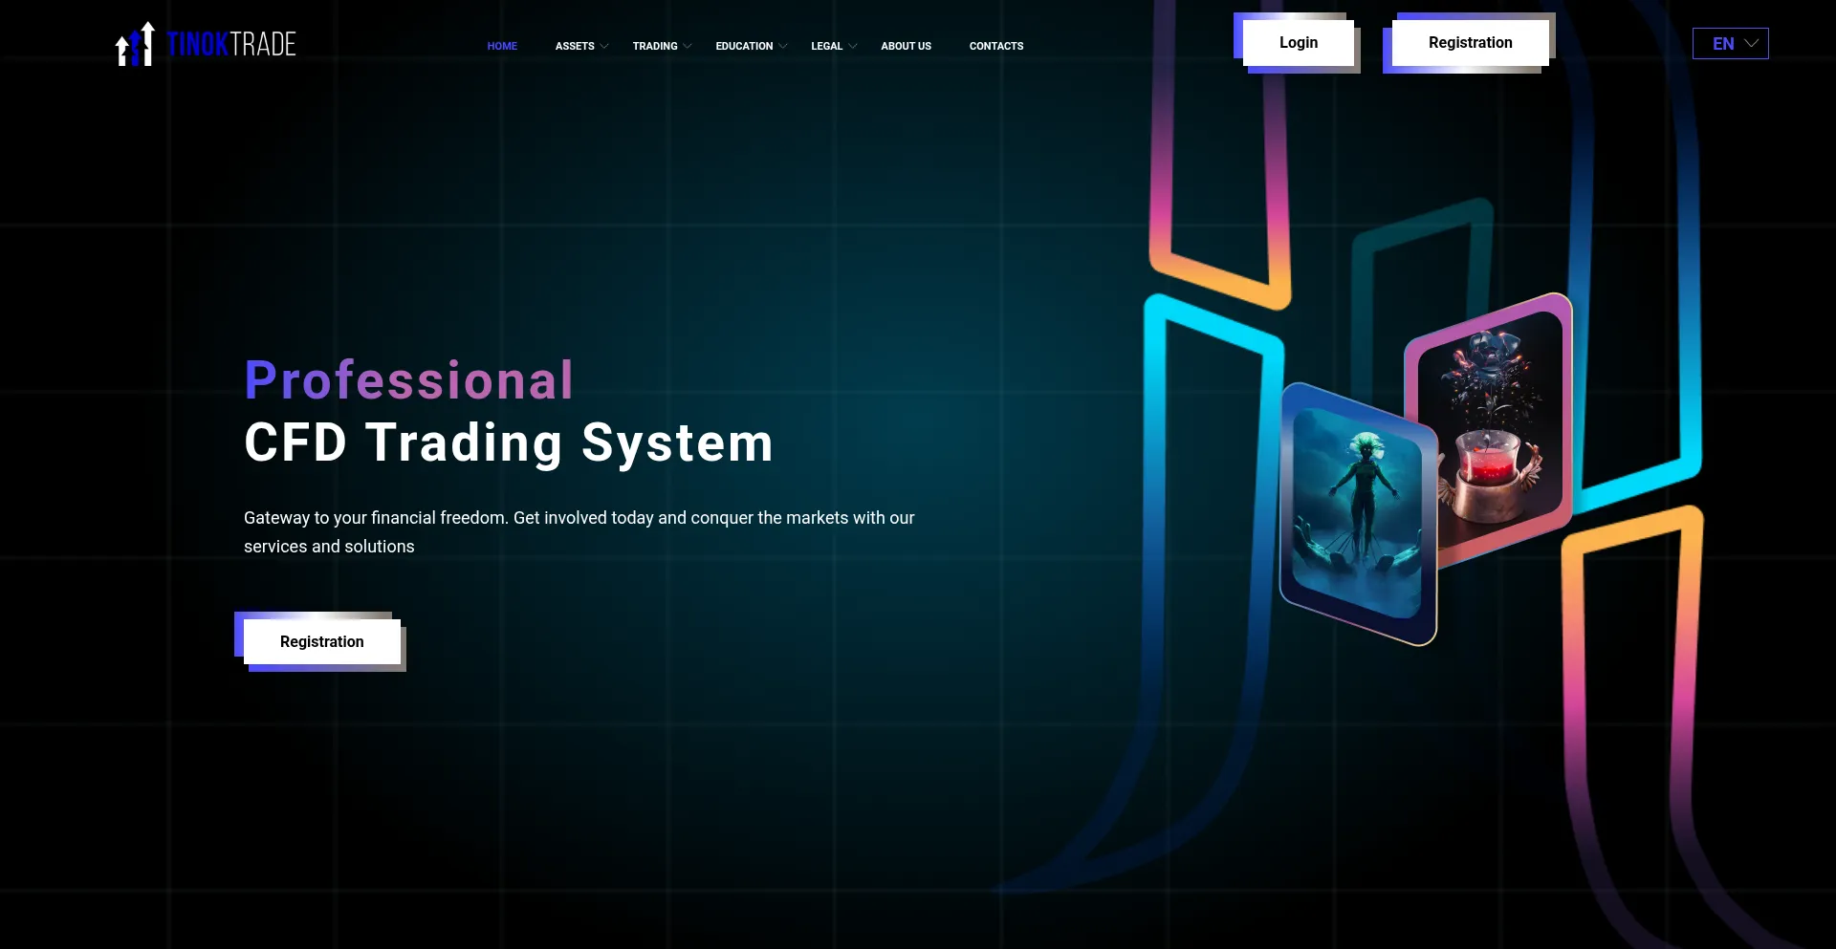The width and height of the screenshot is (1836, 949).
Task: Click the red glowing cup artwork card
Action: 1490,425
